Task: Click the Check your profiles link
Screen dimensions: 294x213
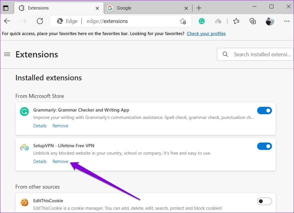Action: pos(206,34)
